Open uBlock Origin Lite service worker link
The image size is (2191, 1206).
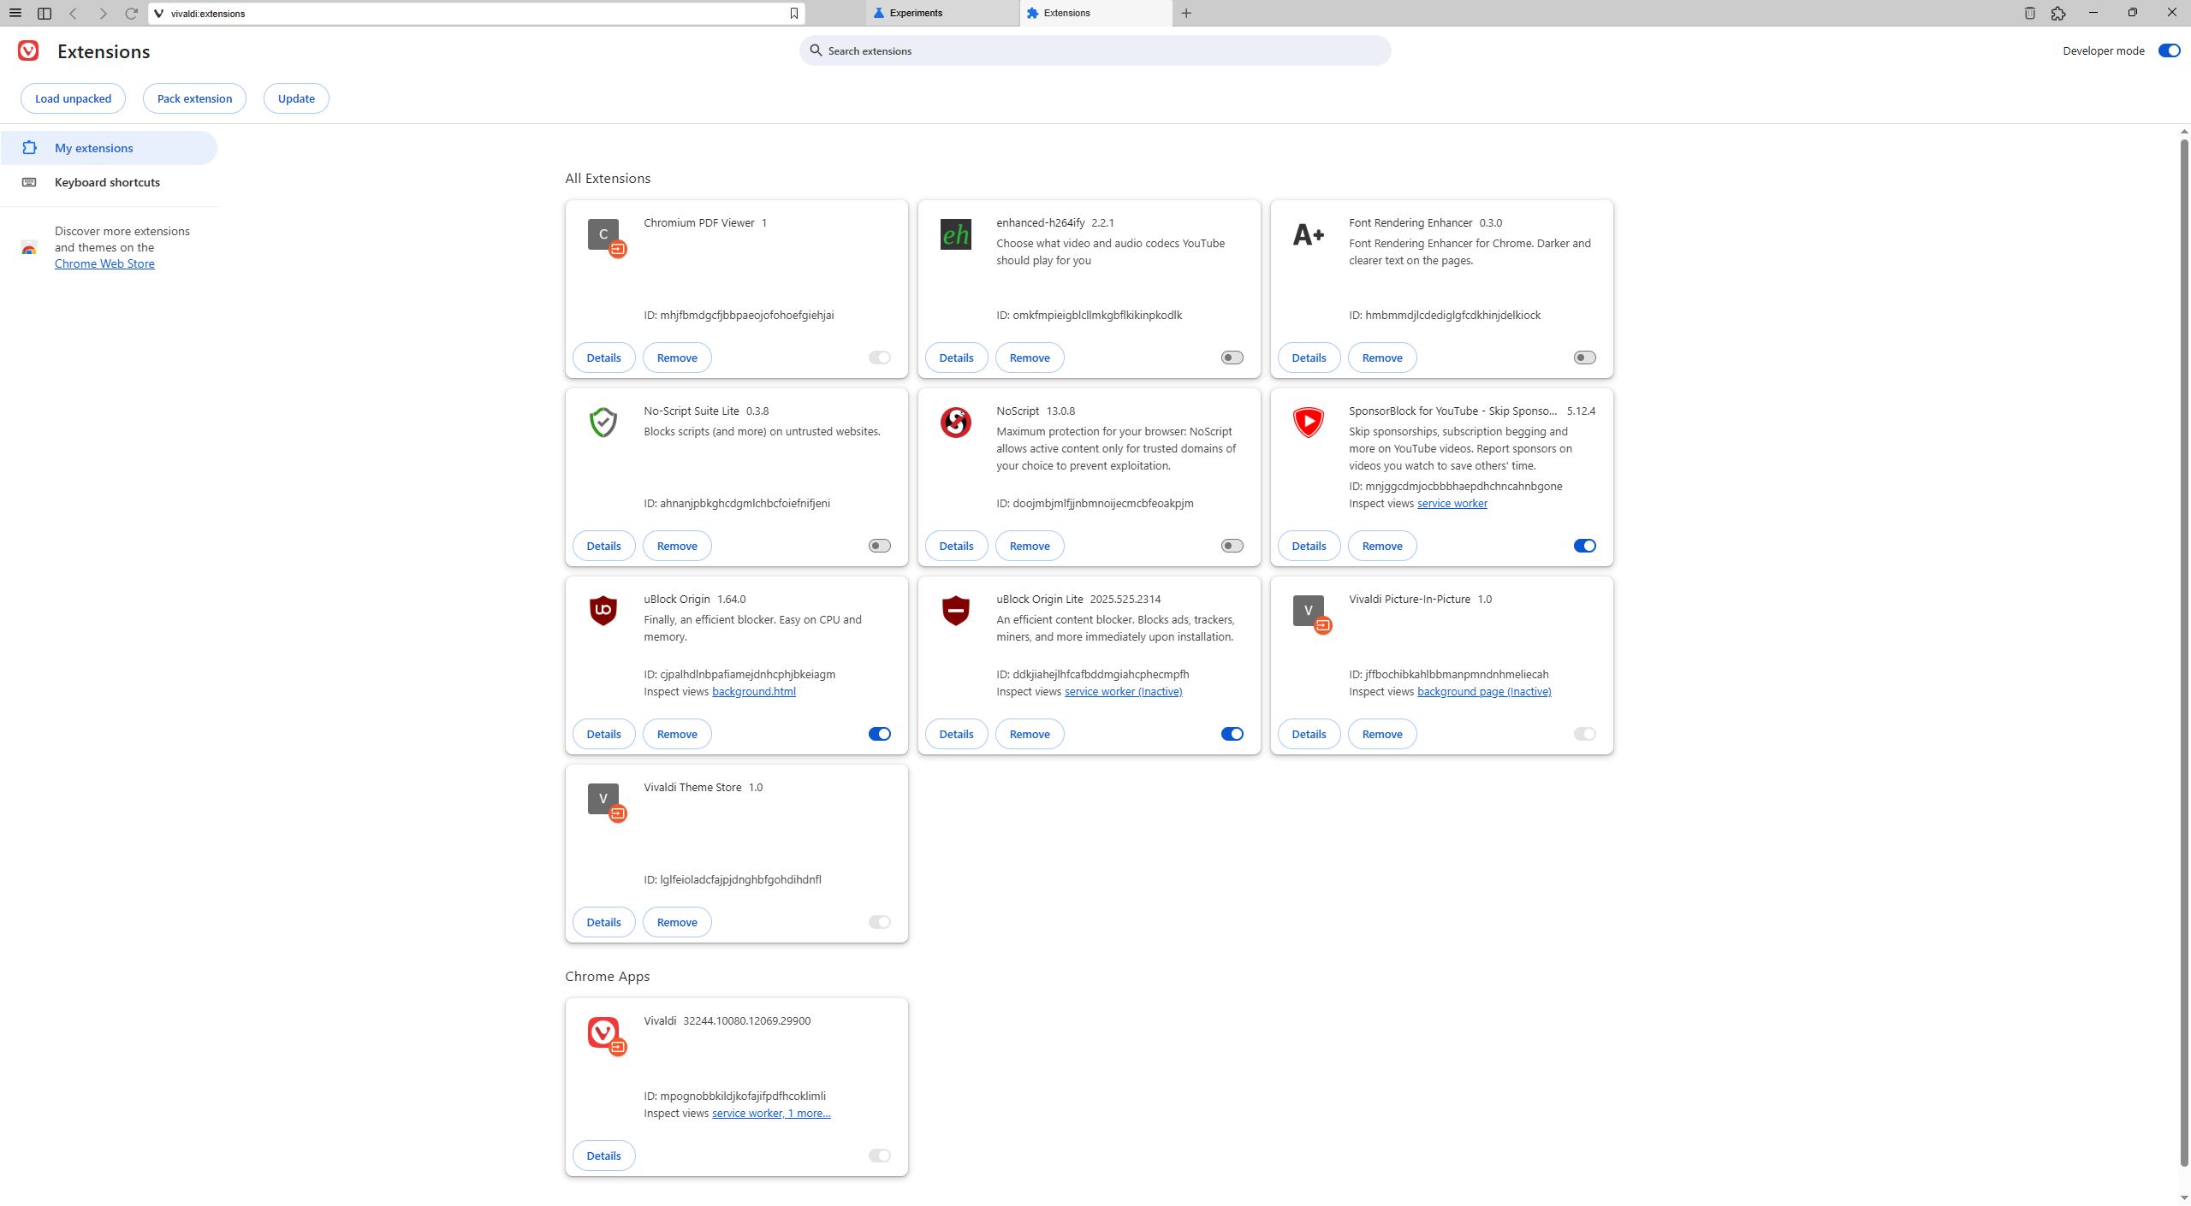coord(1123,691)
